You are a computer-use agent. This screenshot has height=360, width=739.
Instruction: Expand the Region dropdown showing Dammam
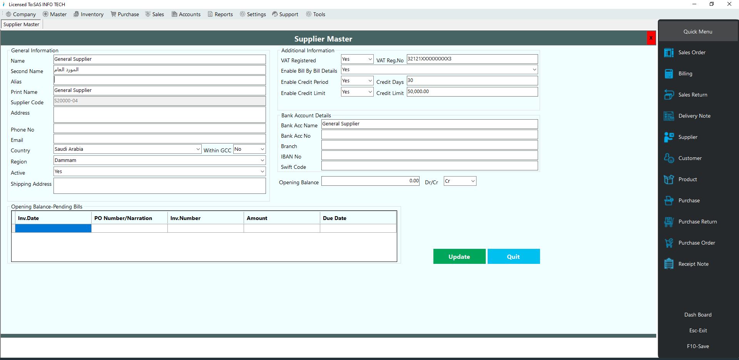(262, 160)
